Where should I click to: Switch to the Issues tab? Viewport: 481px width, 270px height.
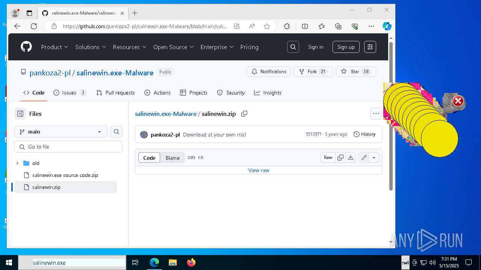[70, 93]
